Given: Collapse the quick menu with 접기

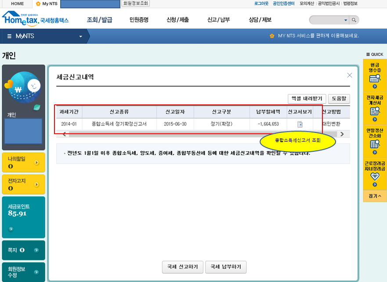Looking at the screenshot, I should 375,196.
